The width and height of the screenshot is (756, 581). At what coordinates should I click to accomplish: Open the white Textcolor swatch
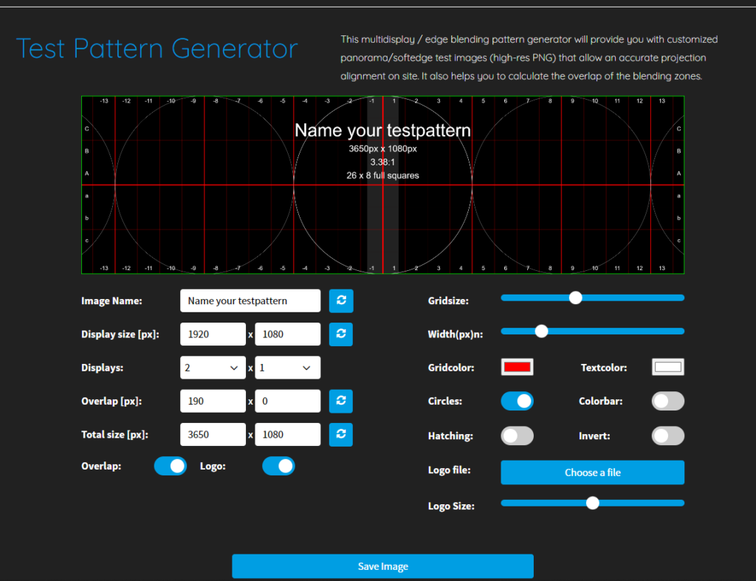click(667, 368)
